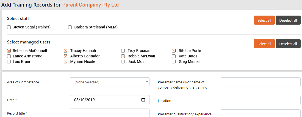302x117 pixels.
Task: Click the Date field showing 08/10/2019
Action: (110, 100)
